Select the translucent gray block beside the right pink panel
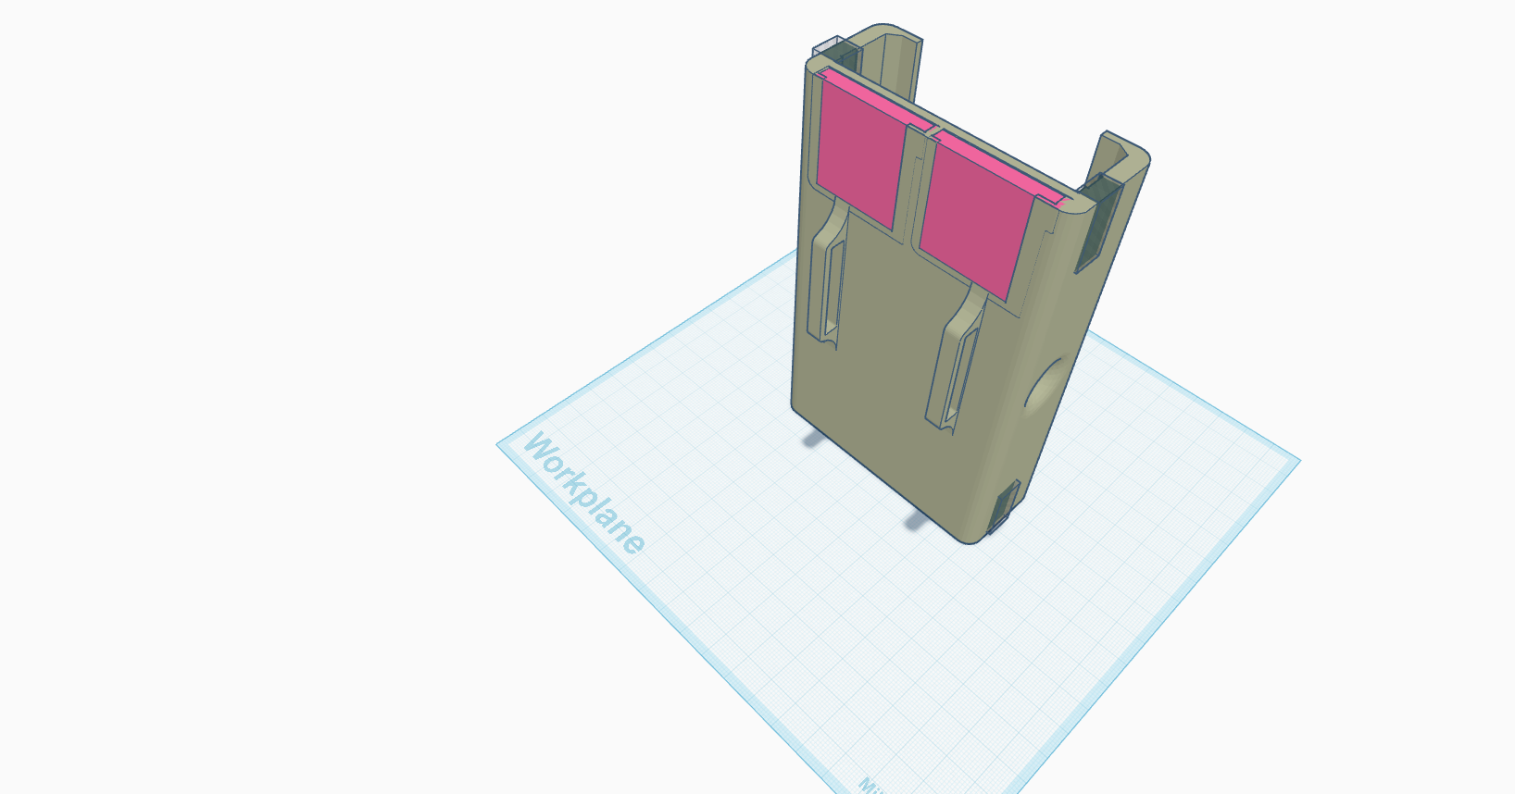Image resolution: width=1515 pixels, height=794 pixels. click(1098, 222)
